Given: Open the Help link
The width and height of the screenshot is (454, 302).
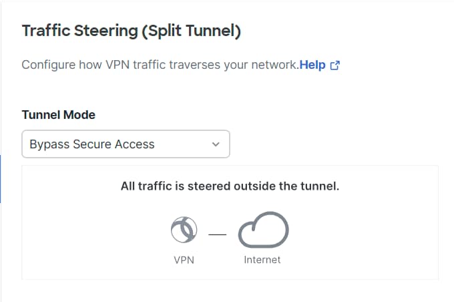Looking at the screenshot, I should (312, 65).
